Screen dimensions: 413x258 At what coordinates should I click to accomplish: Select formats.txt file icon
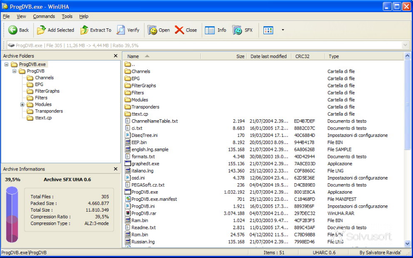pos(128,157)
